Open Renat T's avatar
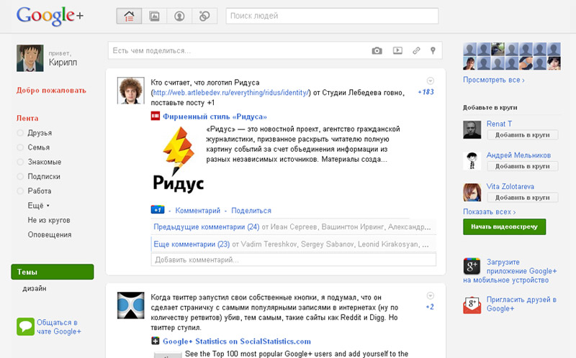576x358 pixels. click(x=472, y=129)
